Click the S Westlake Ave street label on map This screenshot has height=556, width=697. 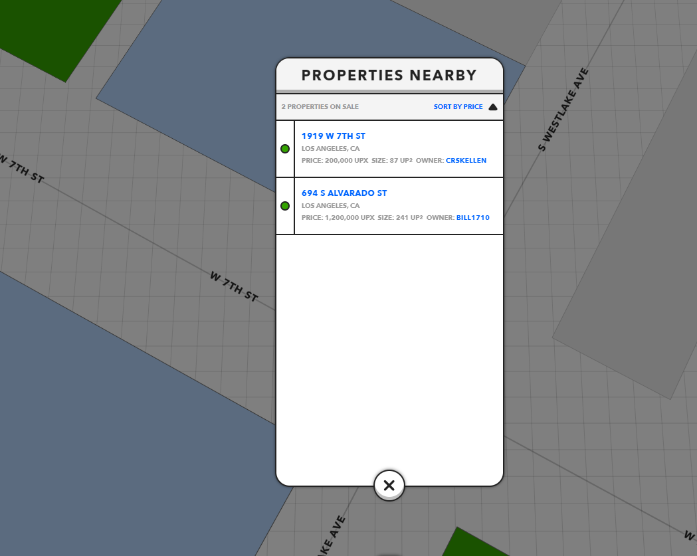(563, 110)
